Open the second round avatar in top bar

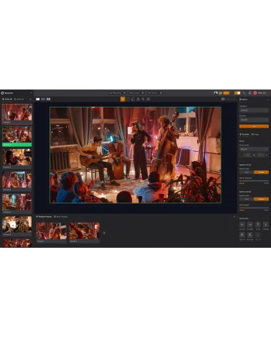coord(220,93)
